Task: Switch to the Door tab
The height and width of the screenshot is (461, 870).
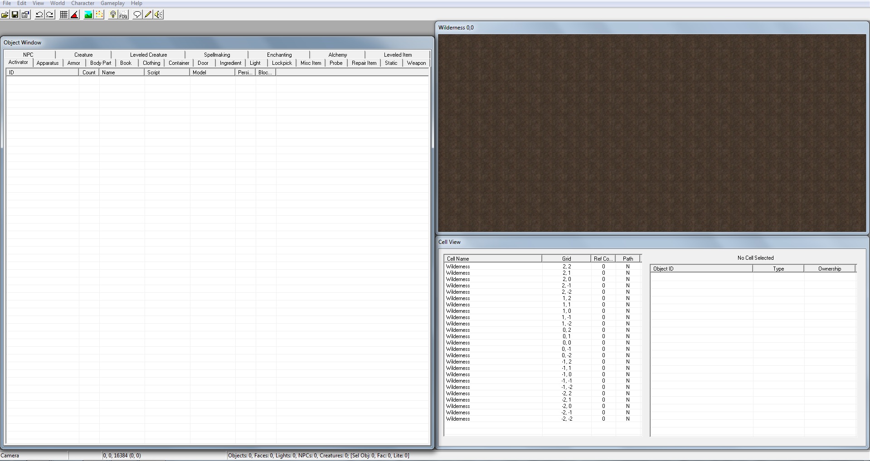Action: click(x=203, y=63)
